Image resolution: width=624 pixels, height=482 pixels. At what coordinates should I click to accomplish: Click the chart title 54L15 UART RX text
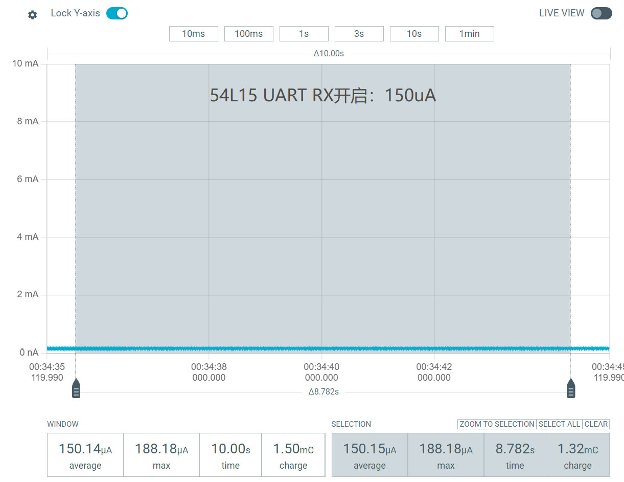323,95
